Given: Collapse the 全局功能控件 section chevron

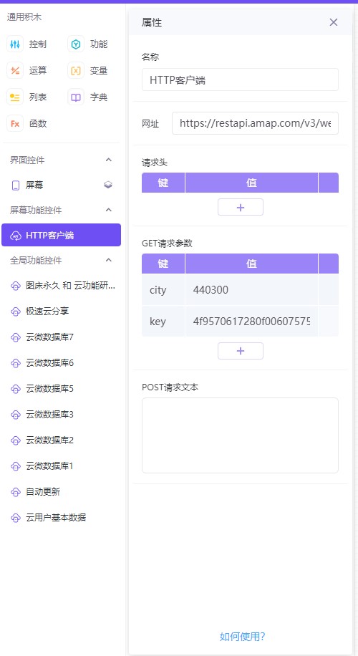Looking at the screenshot, I should [109, 260].
